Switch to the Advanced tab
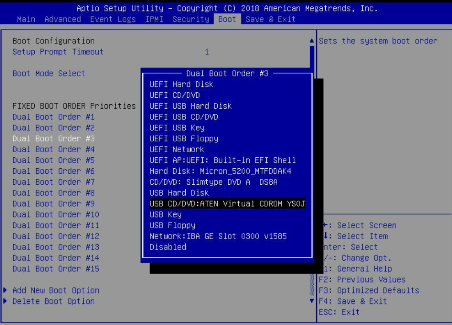 [63, 19]
